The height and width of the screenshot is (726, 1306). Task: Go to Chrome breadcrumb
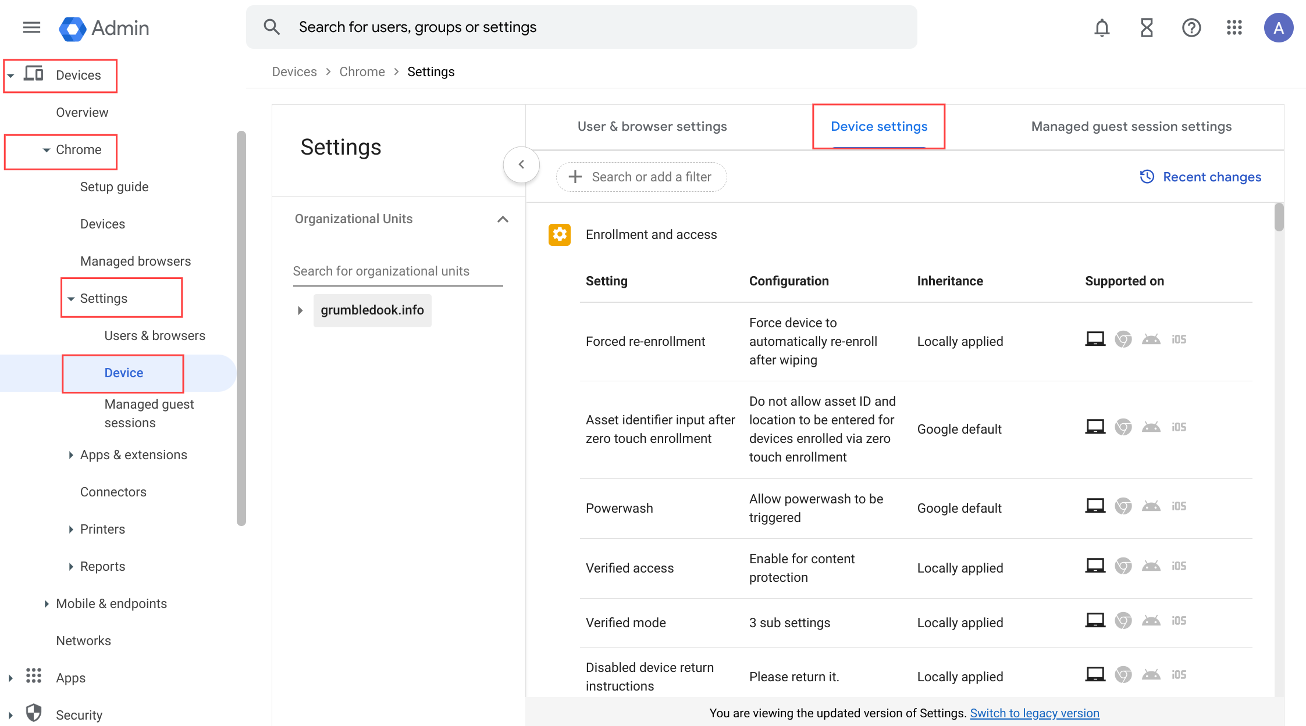[x=362, y=71]
